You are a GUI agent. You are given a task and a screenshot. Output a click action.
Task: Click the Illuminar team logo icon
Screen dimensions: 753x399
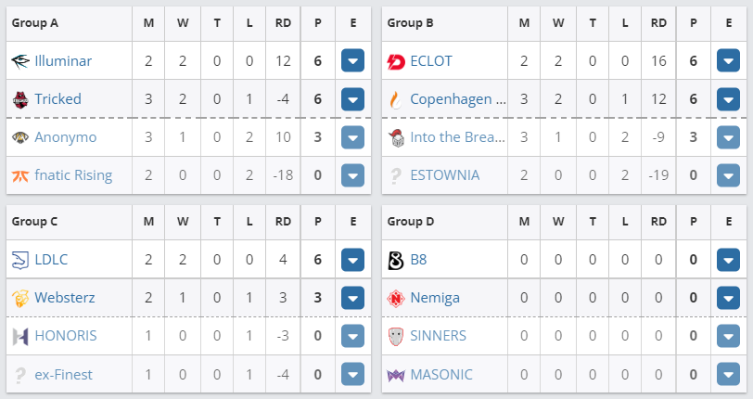(x=20, y=62)
